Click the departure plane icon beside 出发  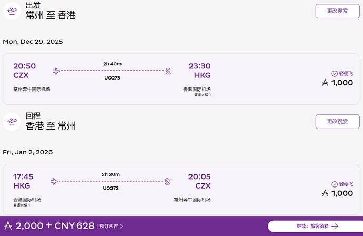pyautogui.click(x=12, y=11)
